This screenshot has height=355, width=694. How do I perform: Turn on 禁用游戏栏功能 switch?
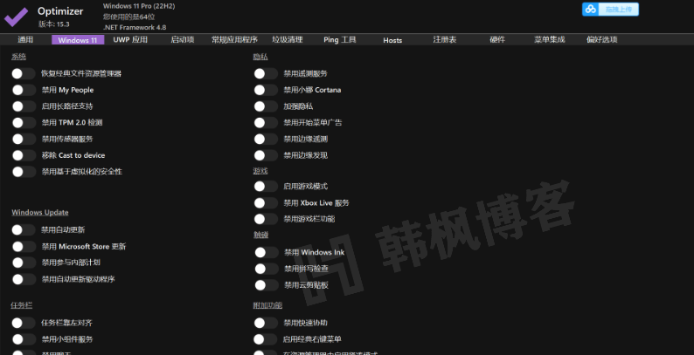coord(266,219)
